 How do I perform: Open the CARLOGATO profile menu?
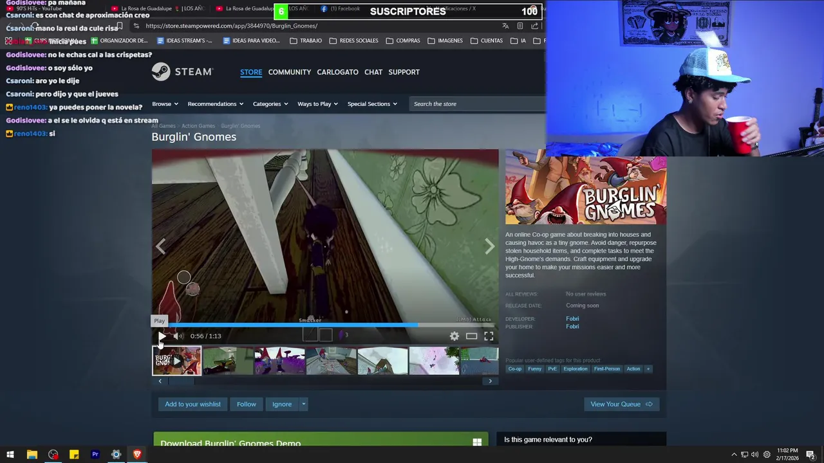point(337,72)
